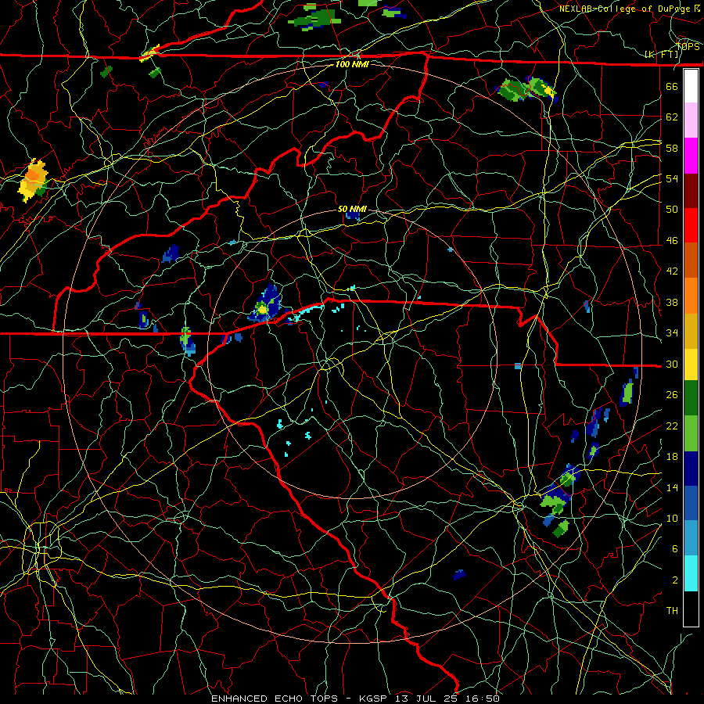Click the legend value 18
Image resolution: width=704 pixels, height=704 pixels.
pos(672,457)
